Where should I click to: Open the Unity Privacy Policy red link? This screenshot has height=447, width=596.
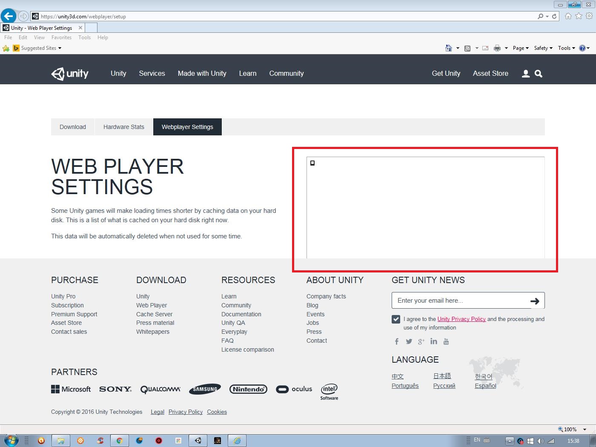coord(461,319)
